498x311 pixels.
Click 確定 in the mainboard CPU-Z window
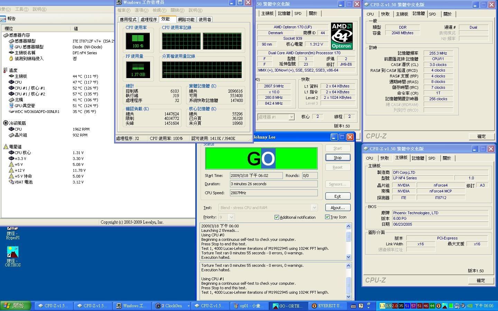[x=481, y=281]
